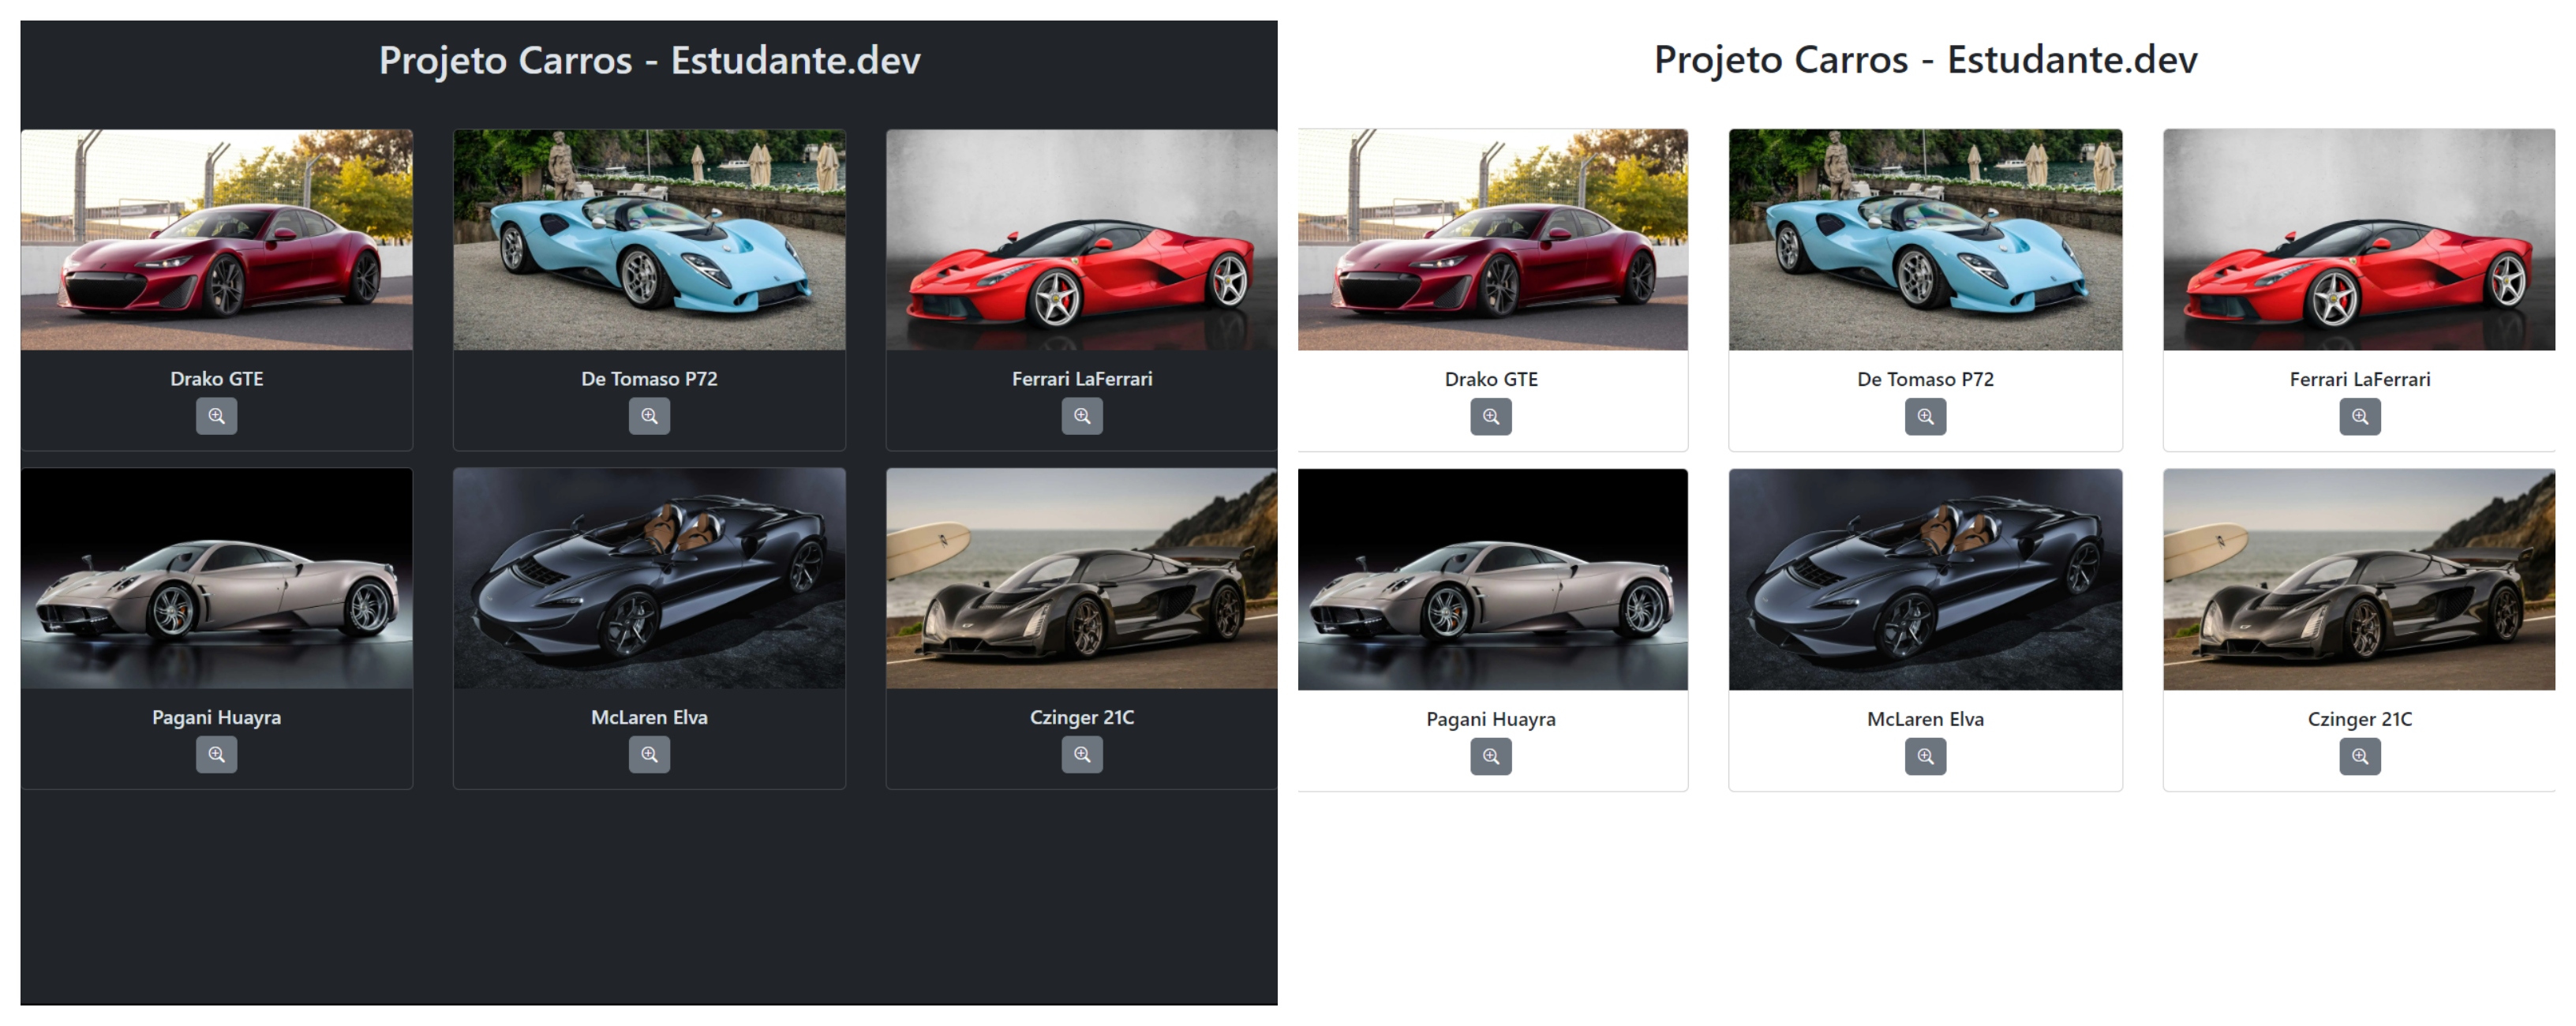Click the zoom icon under McLaren Elva in light theme
The width and height of the screenshot is (2576, 1026).
point(1925,757)
